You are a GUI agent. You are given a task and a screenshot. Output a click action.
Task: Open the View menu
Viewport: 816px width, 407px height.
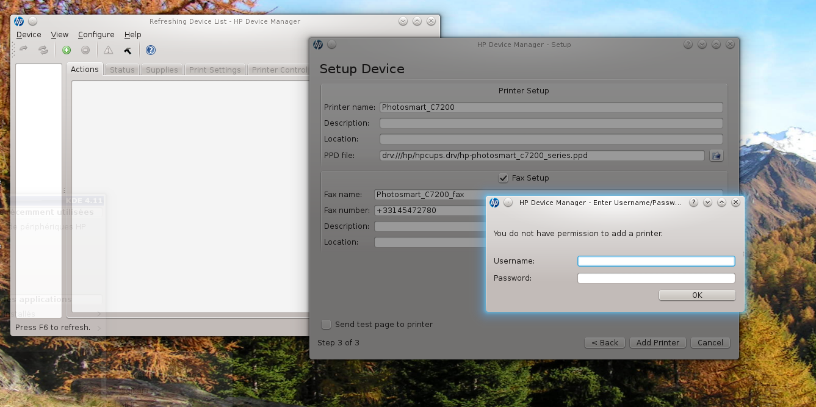(x=60, y=35)
